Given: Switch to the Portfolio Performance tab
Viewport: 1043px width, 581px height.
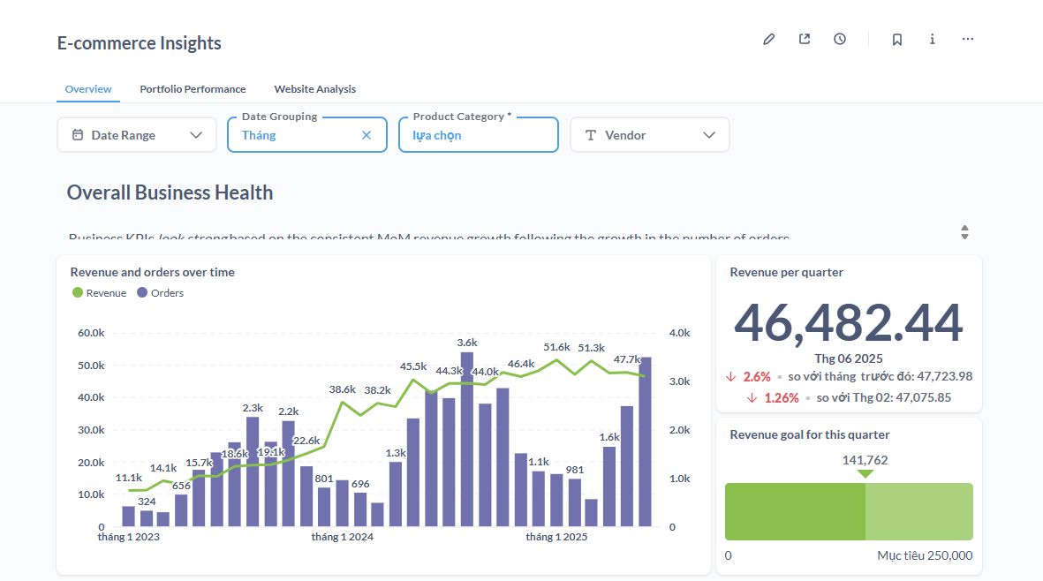Looking at the screenshot, I should click(x=193, y=89).
